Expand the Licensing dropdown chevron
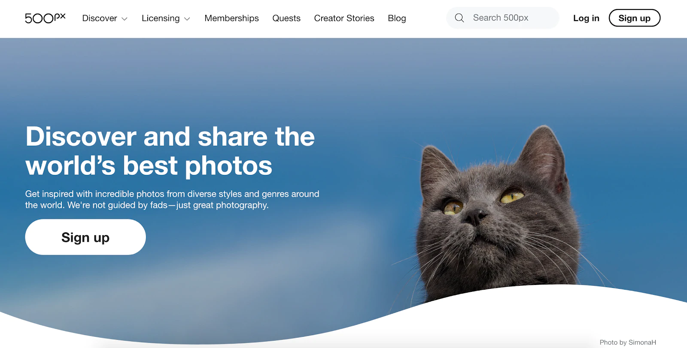The height and width of the screenshot is (348, 687). pyautogui.click(x=187, y=19)
